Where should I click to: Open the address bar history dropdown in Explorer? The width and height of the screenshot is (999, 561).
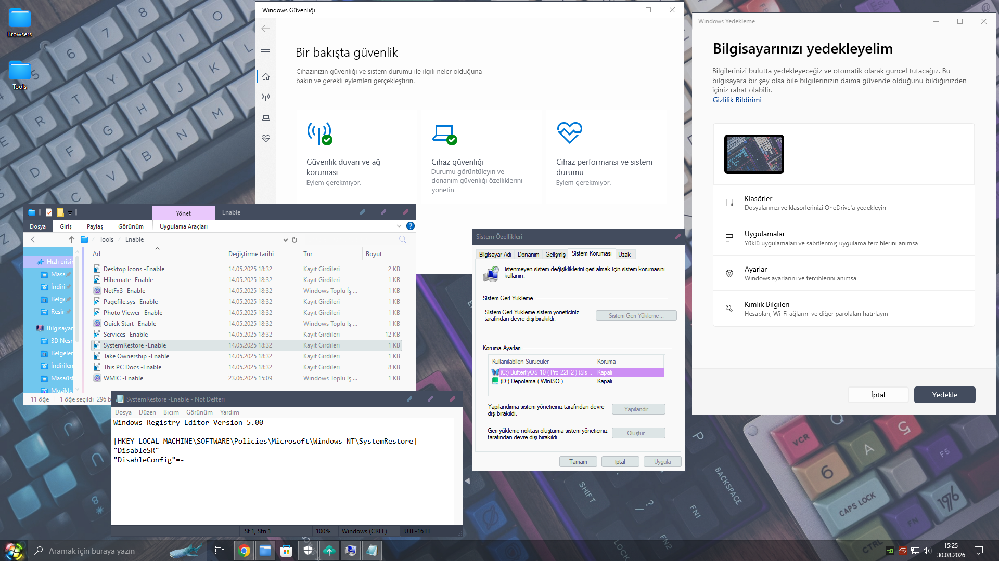285,240
